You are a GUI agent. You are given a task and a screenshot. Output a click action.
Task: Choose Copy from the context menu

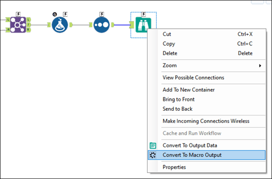[207, 44]
